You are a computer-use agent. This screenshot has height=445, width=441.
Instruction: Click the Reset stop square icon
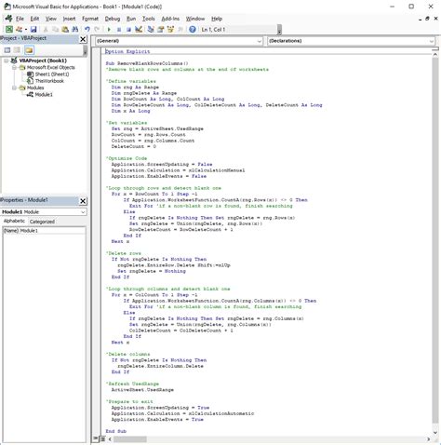[128, 30]
